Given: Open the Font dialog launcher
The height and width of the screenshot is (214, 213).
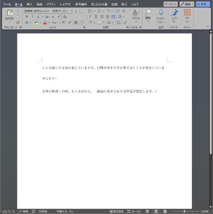Looking at the screenshot, I should click(84, 27).
